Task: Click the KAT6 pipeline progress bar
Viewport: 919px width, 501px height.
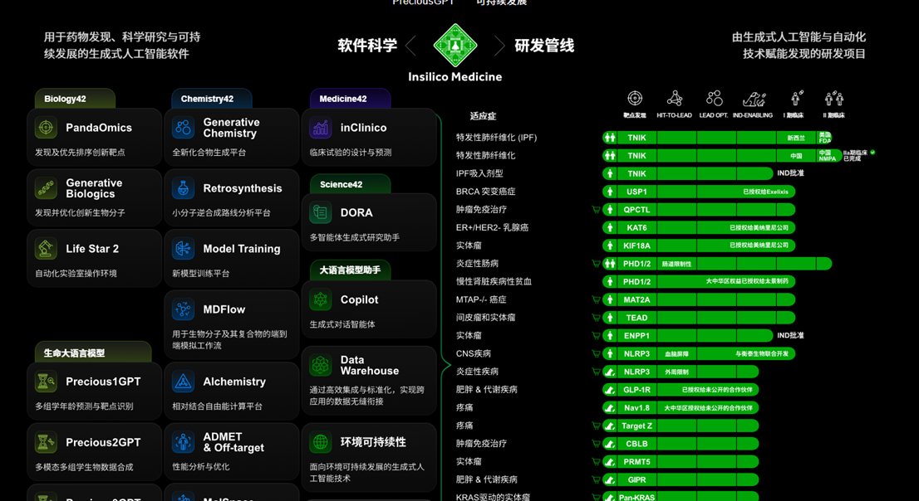Action: [x=699, y=227]
